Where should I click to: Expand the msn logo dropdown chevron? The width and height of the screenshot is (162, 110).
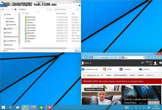[90, 63]
